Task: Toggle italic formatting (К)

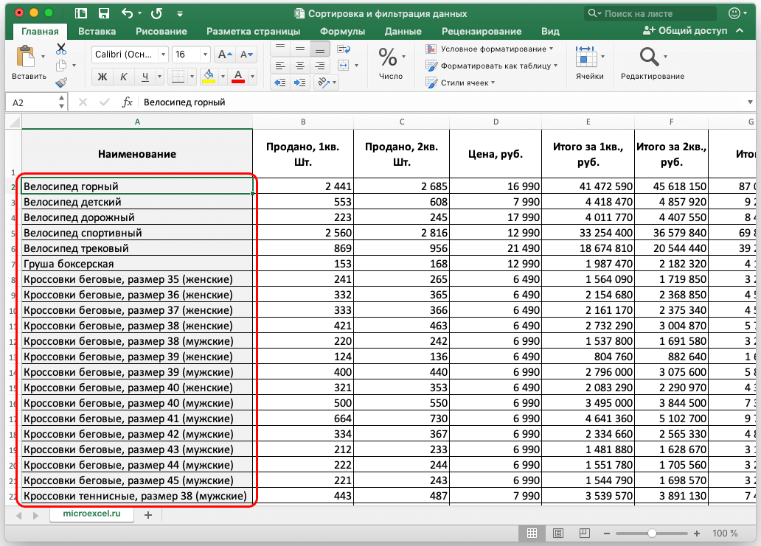Action: coord(125,77)
